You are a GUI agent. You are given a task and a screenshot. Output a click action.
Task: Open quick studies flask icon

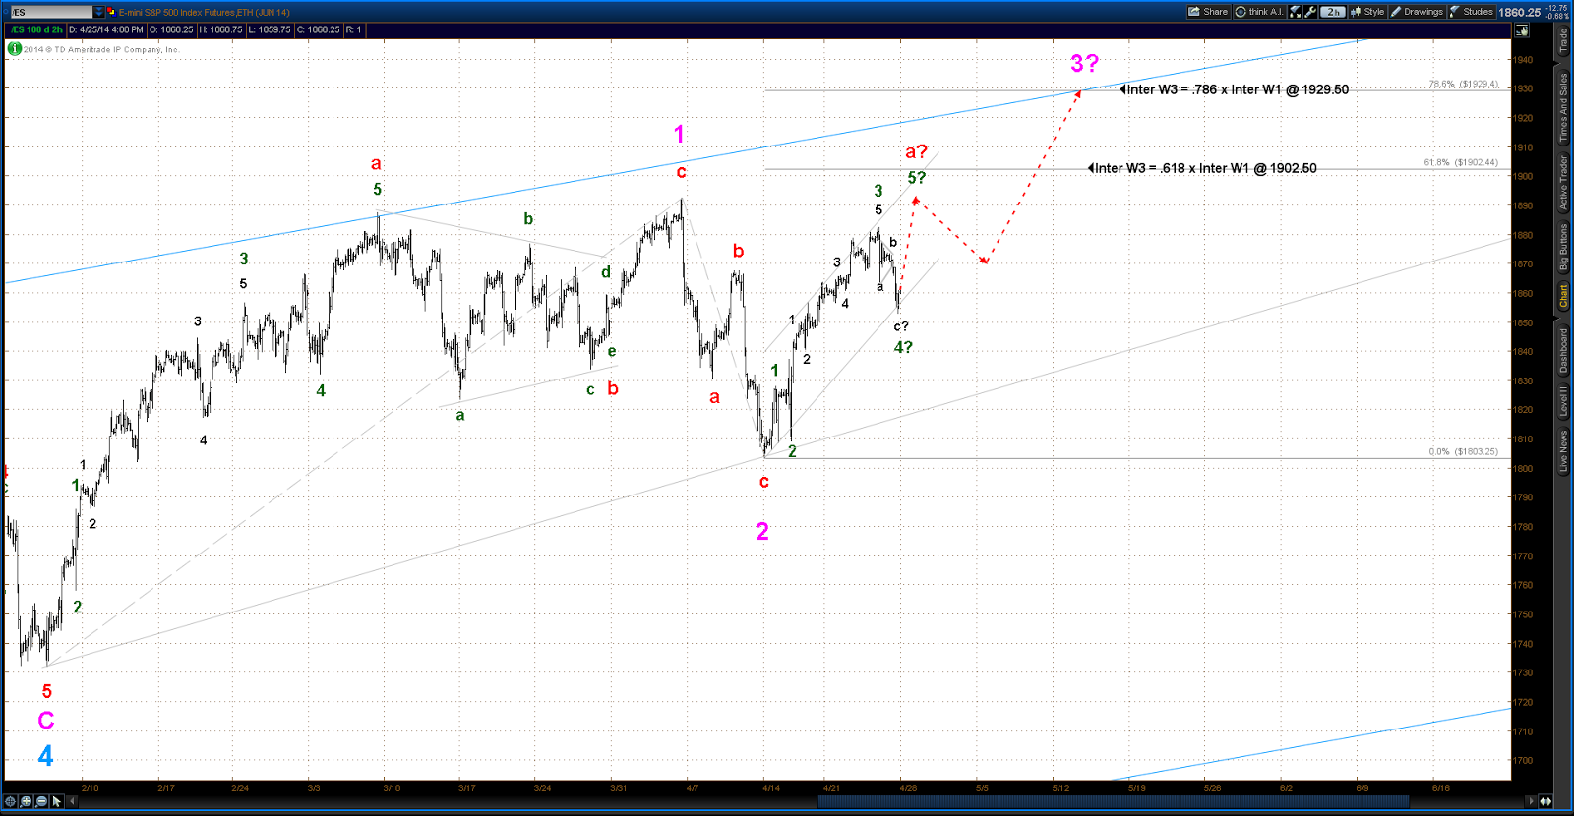1295,12
